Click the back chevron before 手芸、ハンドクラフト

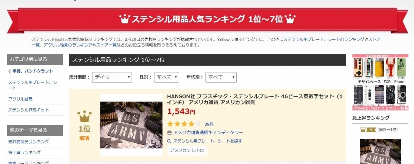click(x=10, y=71)
